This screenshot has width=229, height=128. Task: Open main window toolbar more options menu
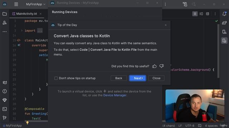165,4
